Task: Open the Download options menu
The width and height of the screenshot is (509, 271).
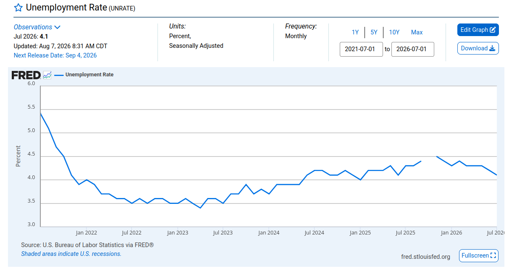Action: [x=478, y=48]
